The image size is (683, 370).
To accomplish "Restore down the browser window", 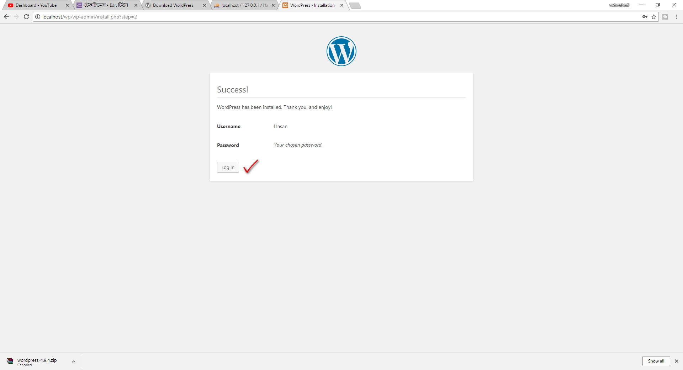I will point(658,5).
